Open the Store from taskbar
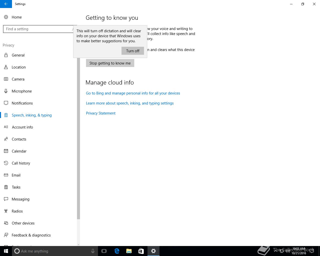The width and height of the screenshot is (320, 256). (141, 251)
